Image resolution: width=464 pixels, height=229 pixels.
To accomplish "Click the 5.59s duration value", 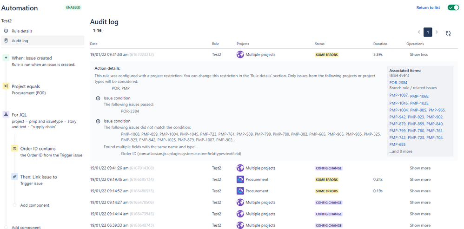I will (378, 55).
